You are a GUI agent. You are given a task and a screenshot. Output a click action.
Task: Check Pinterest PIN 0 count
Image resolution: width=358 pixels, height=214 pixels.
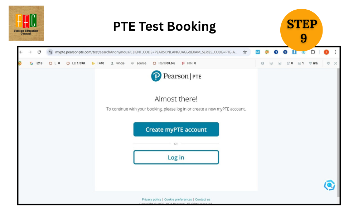189,63
